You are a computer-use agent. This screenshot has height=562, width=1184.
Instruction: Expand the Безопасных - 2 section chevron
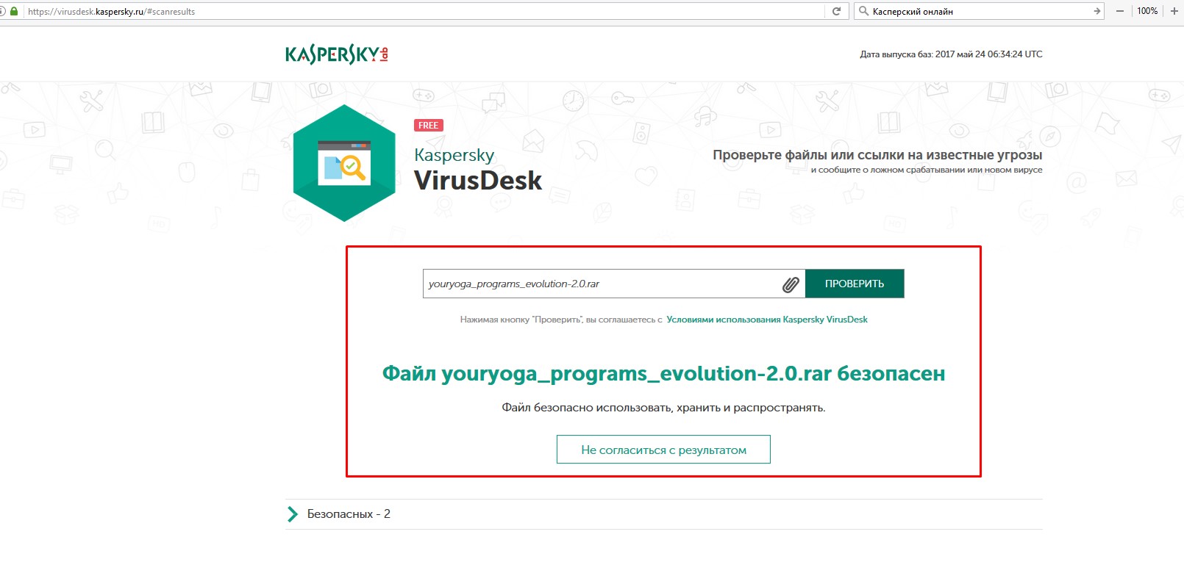click(x=293, y=514)
